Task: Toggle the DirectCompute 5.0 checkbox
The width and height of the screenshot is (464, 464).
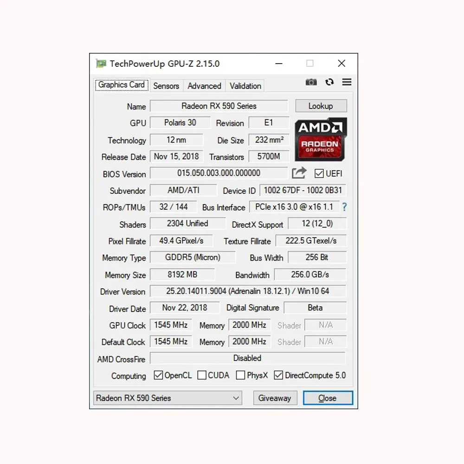Action: click(278, 375)
